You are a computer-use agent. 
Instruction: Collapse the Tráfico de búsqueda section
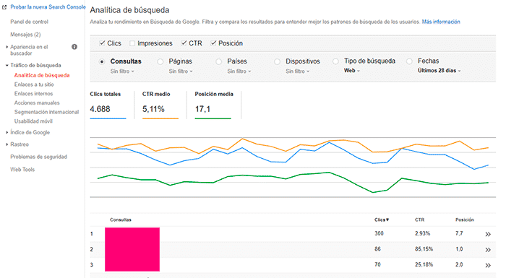pos(7,66)
